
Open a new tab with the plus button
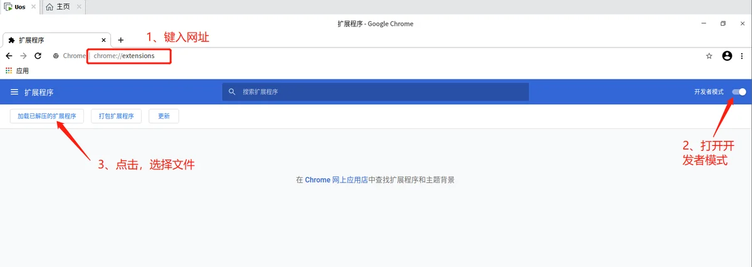[121, 40]
